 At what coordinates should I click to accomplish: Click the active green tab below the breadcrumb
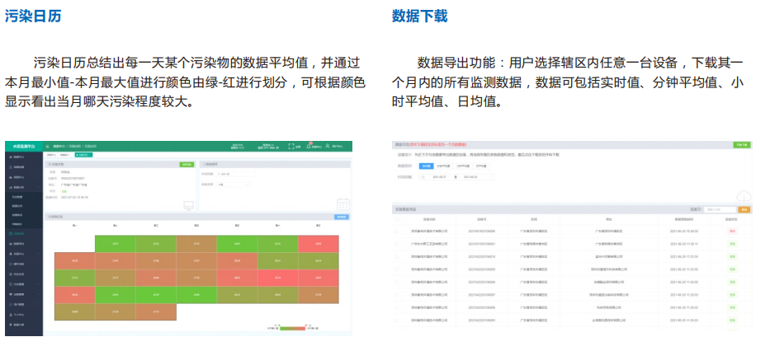click(83, 154)
